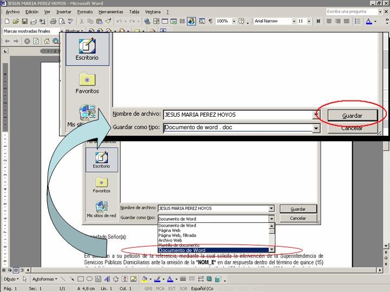Click the New blank document icon
The width and height of the screenshot is (390, 292).
point(7,21)
